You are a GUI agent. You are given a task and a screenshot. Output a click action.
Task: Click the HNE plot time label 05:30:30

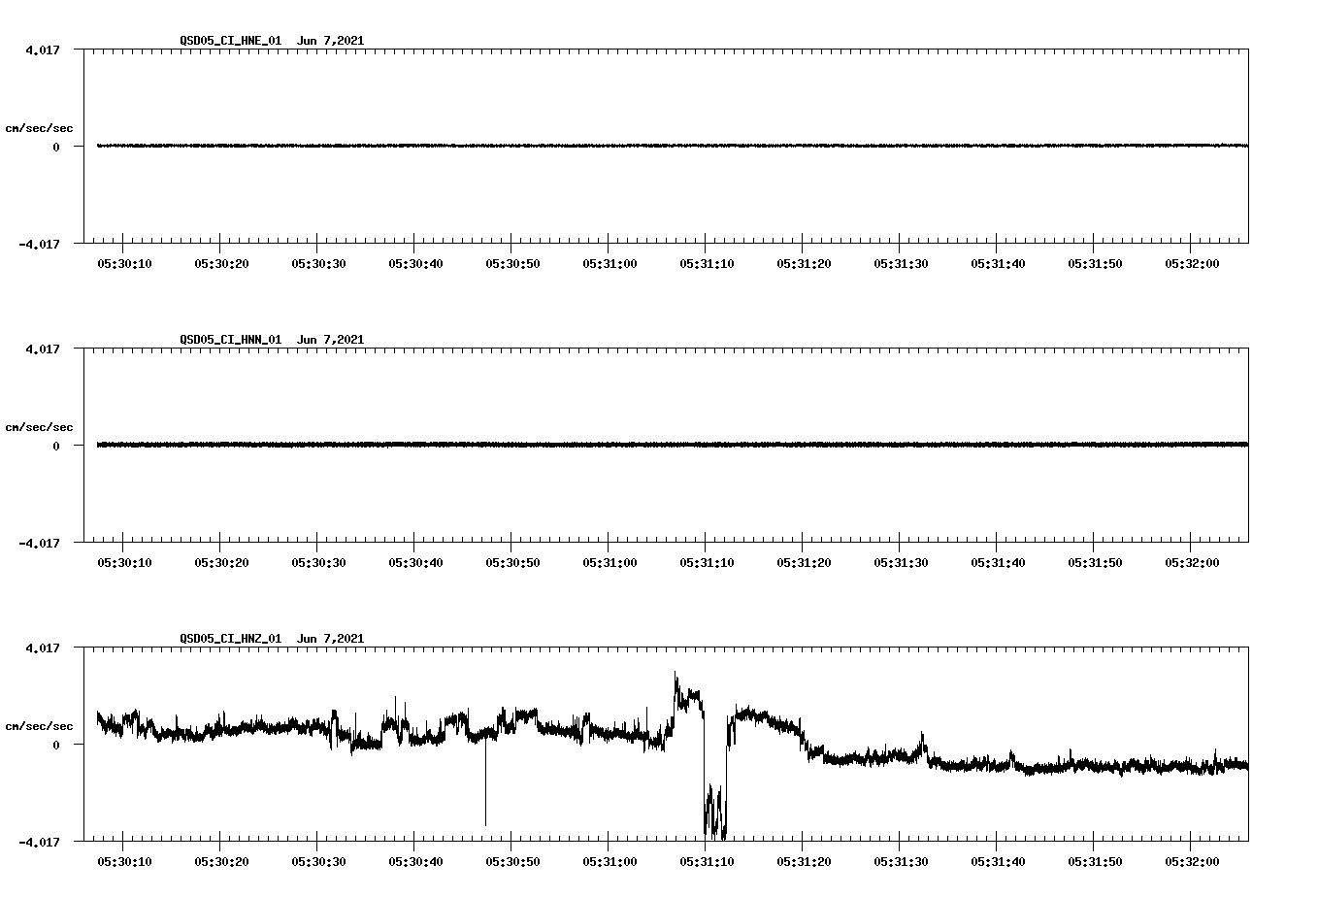[x=318, y=264]
